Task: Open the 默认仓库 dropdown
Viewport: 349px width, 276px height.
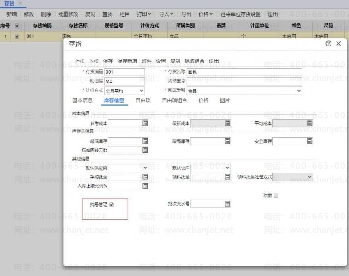Action: coord(227,167)
